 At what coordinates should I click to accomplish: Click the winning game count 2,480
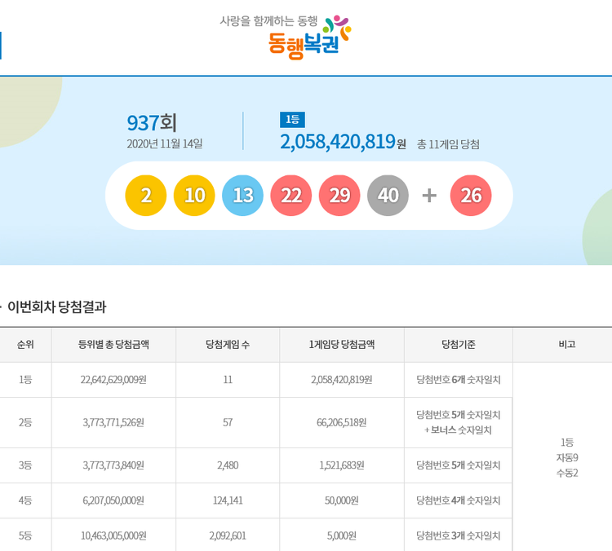228,465
